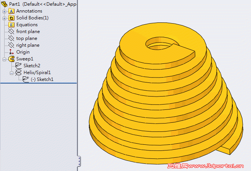Click the Origin axes icon
Viewport: 251px width, 171px height.
coord(11,52)
